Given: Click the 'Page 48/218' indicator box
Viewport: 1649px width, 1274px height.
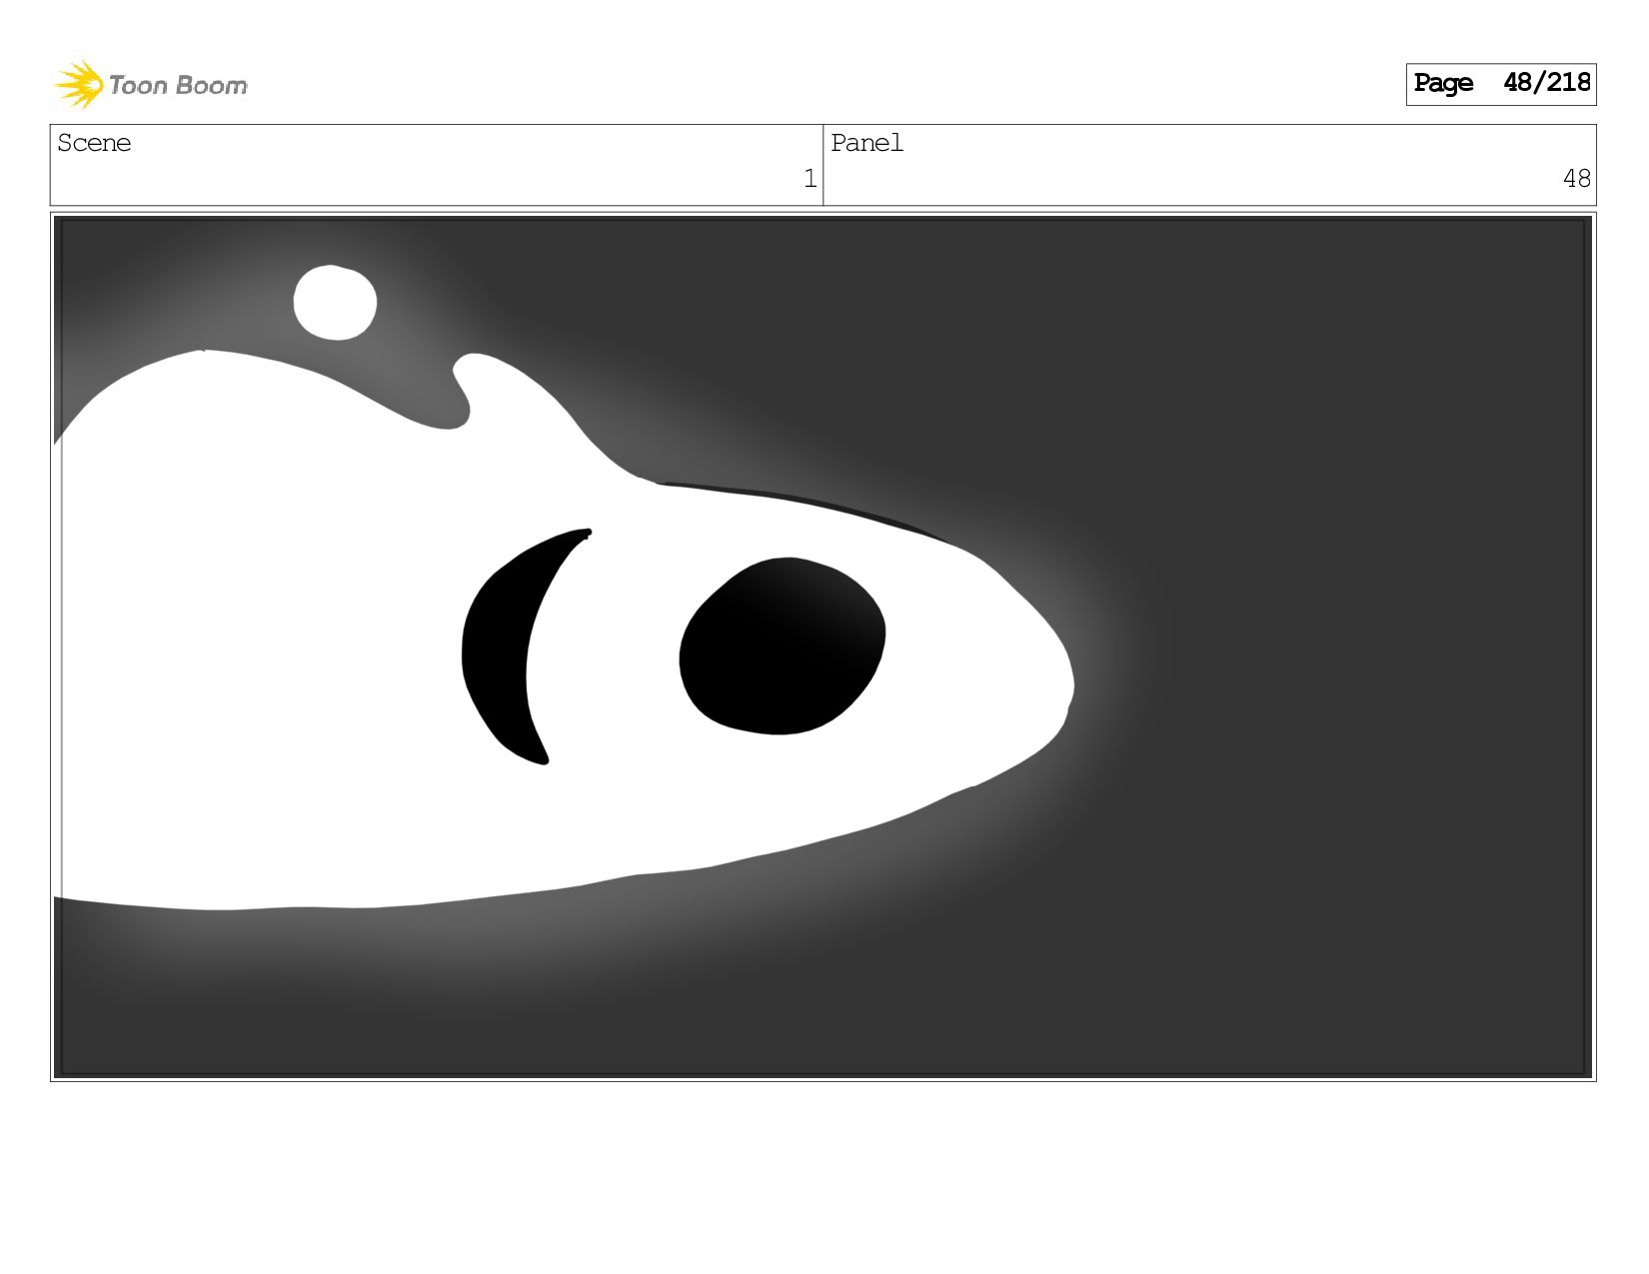Looking at the screenshot, I should click(1500, 84).
